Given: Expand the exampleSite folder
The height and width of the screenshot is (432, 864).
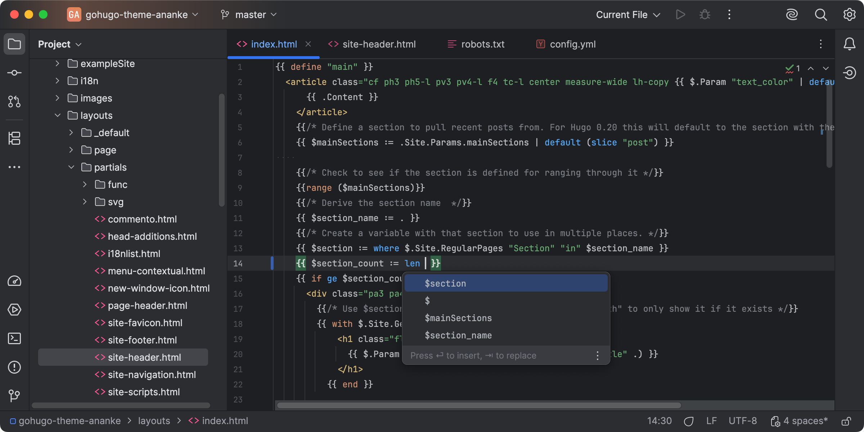Looking at the screenshot, I should [x=57, y=63].
